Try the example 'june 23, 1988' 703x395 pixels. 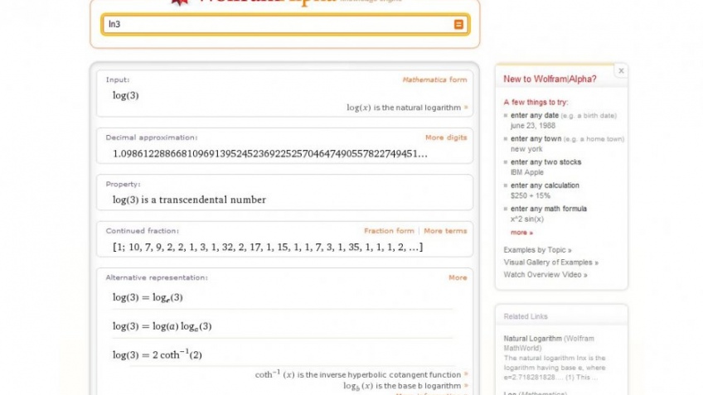coord(532,126)
